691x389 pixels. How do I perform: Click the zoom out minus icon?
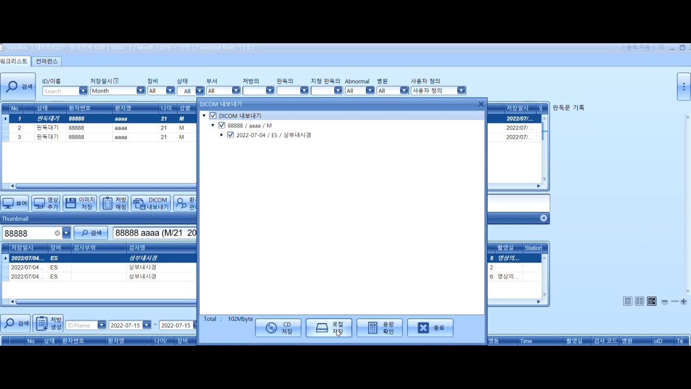(x=665, y=301)
